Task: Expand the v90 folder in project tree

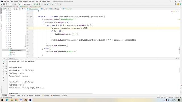Action: [7, 31]
